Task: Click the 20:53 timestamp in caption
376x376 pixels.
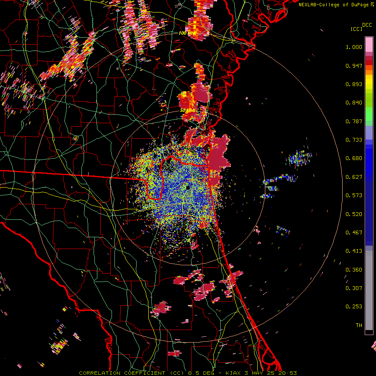Action: (288, 373)
